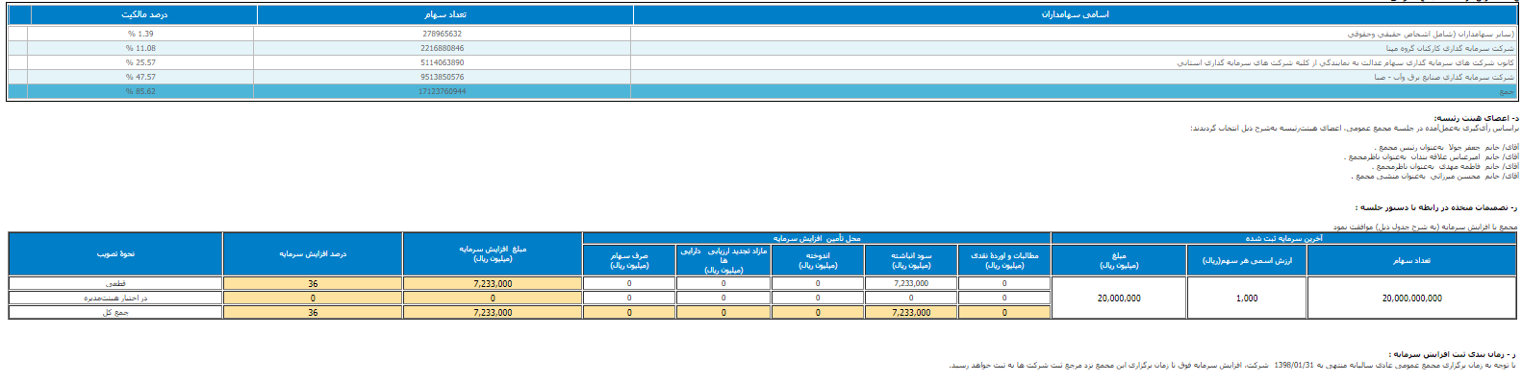Select the 5114063890 shares cell
Screen dimensions: 1522x382
442,62
